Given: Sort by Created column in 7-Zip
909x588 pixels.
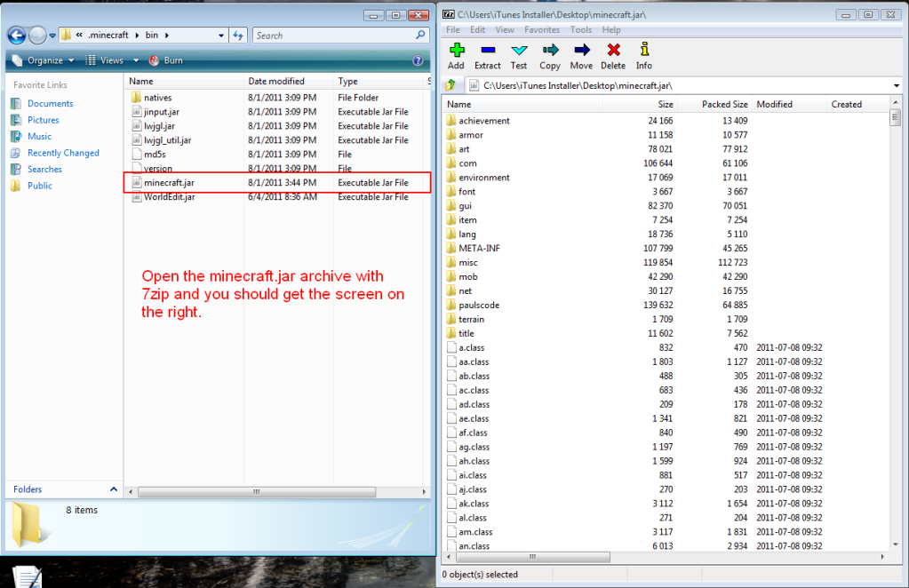Looking at the screenshot, I should [857, 104].
